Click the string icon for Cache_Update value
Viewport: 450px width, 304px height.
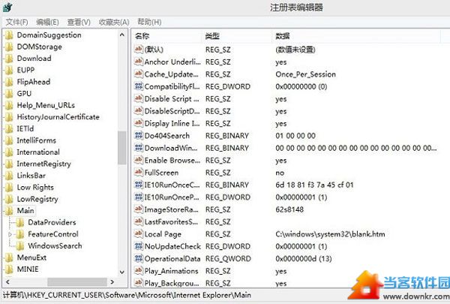(x=139, y=74)
